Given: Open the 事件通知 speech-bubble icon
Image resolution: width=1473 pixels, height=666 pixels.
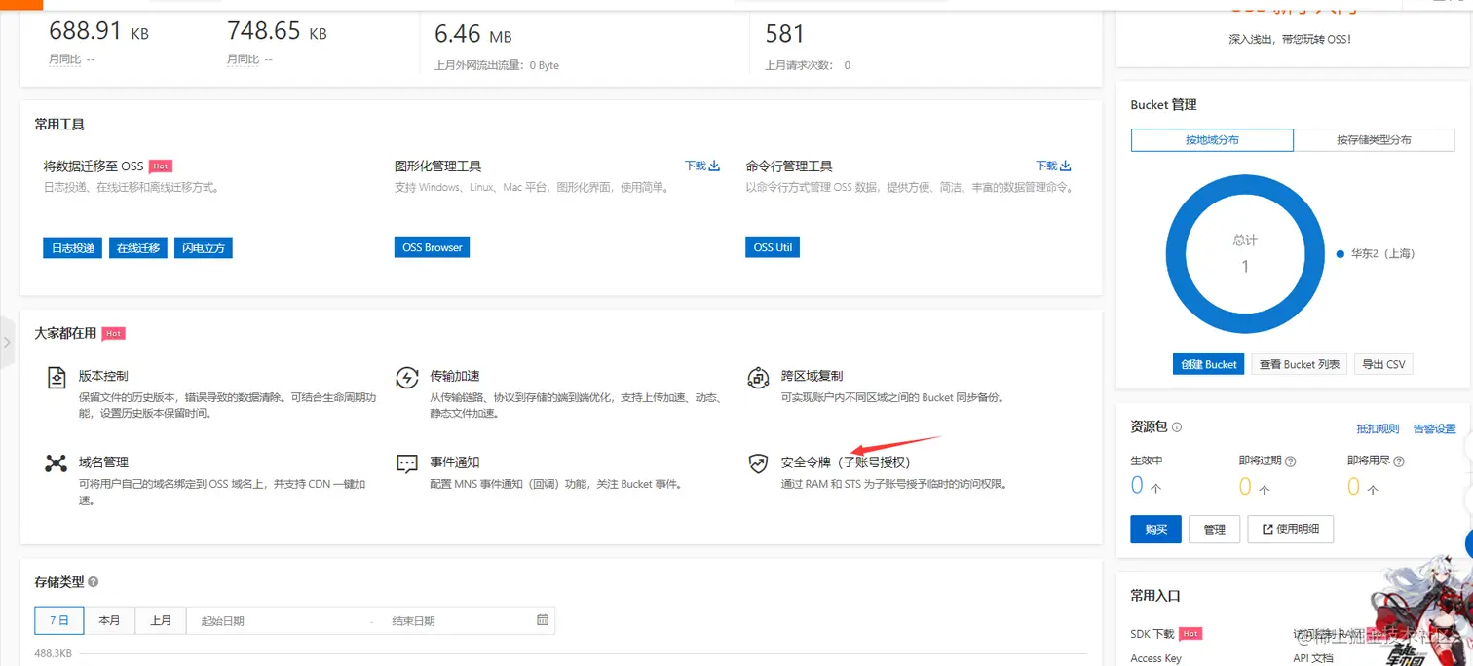Looking at the screenshot, I should tap(406, 462).
